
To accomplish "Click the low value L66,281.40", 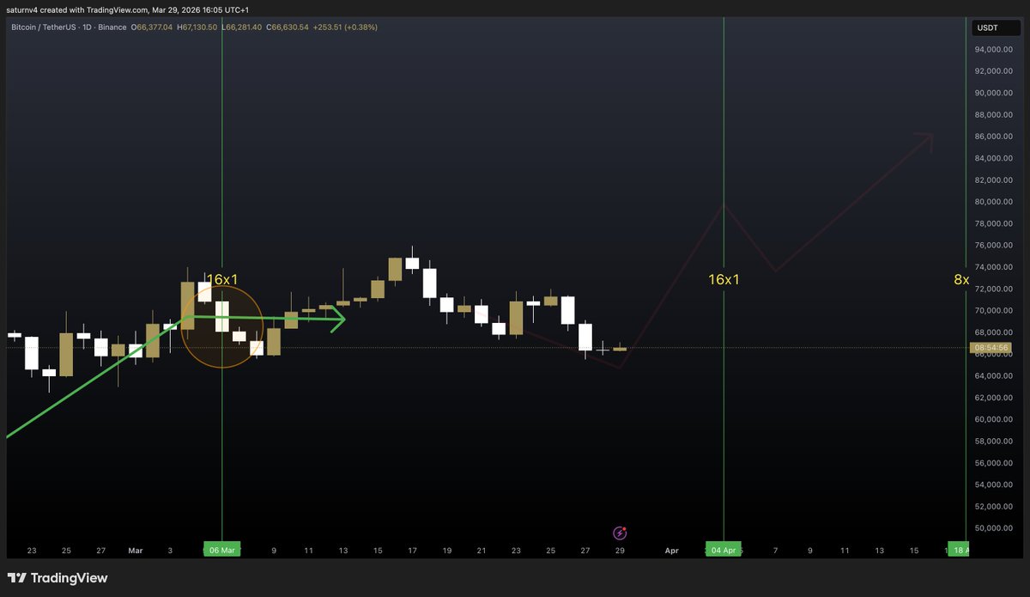I will tap(242, 27).
